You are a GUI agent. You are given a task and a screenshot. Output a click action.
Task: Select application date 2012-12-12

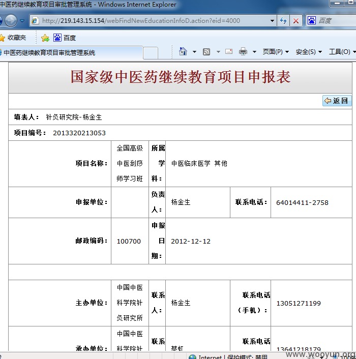click(x=191, y=242)
